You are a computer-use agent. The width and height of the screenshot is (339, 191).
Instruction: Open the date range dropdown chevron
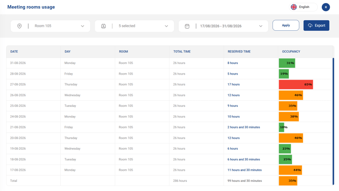pos(261,26)
